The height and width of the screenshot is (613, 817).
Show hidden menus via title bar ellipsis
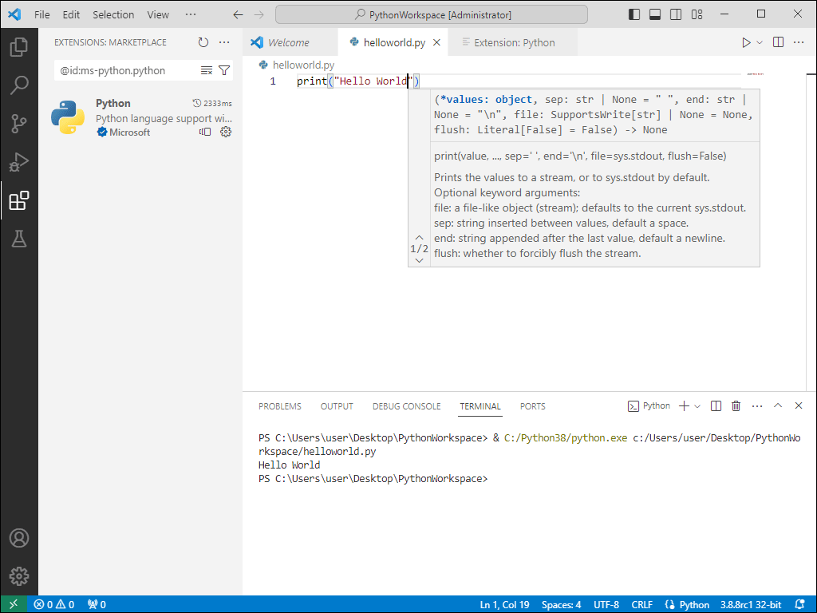click(191, 14)
